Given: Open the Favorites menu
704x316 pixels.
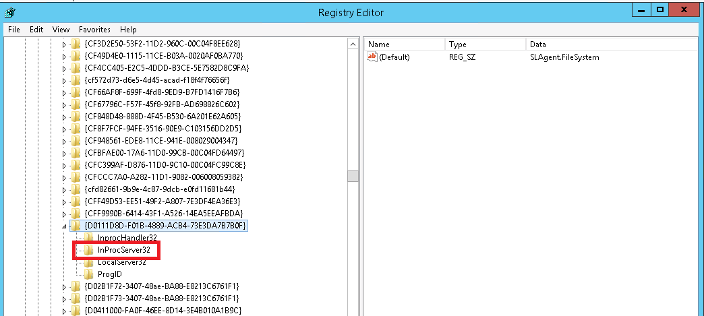Looking at the screenshot, I should click(94, 30).
